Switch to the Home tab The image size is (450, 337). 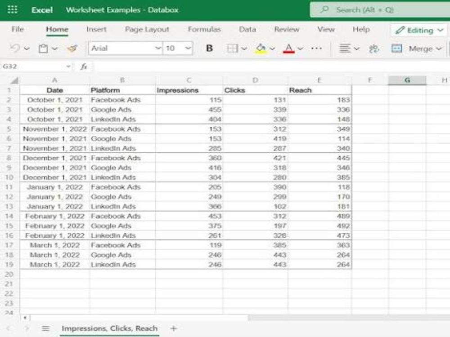pyautogui.click(x=57, y=29)
